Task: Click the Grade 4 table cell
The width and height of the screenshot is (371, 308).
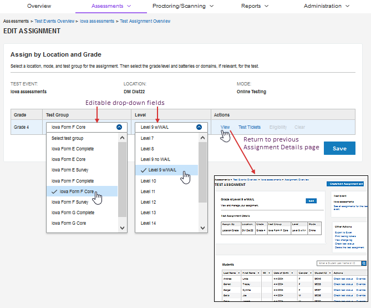Action: pos(27,127)
